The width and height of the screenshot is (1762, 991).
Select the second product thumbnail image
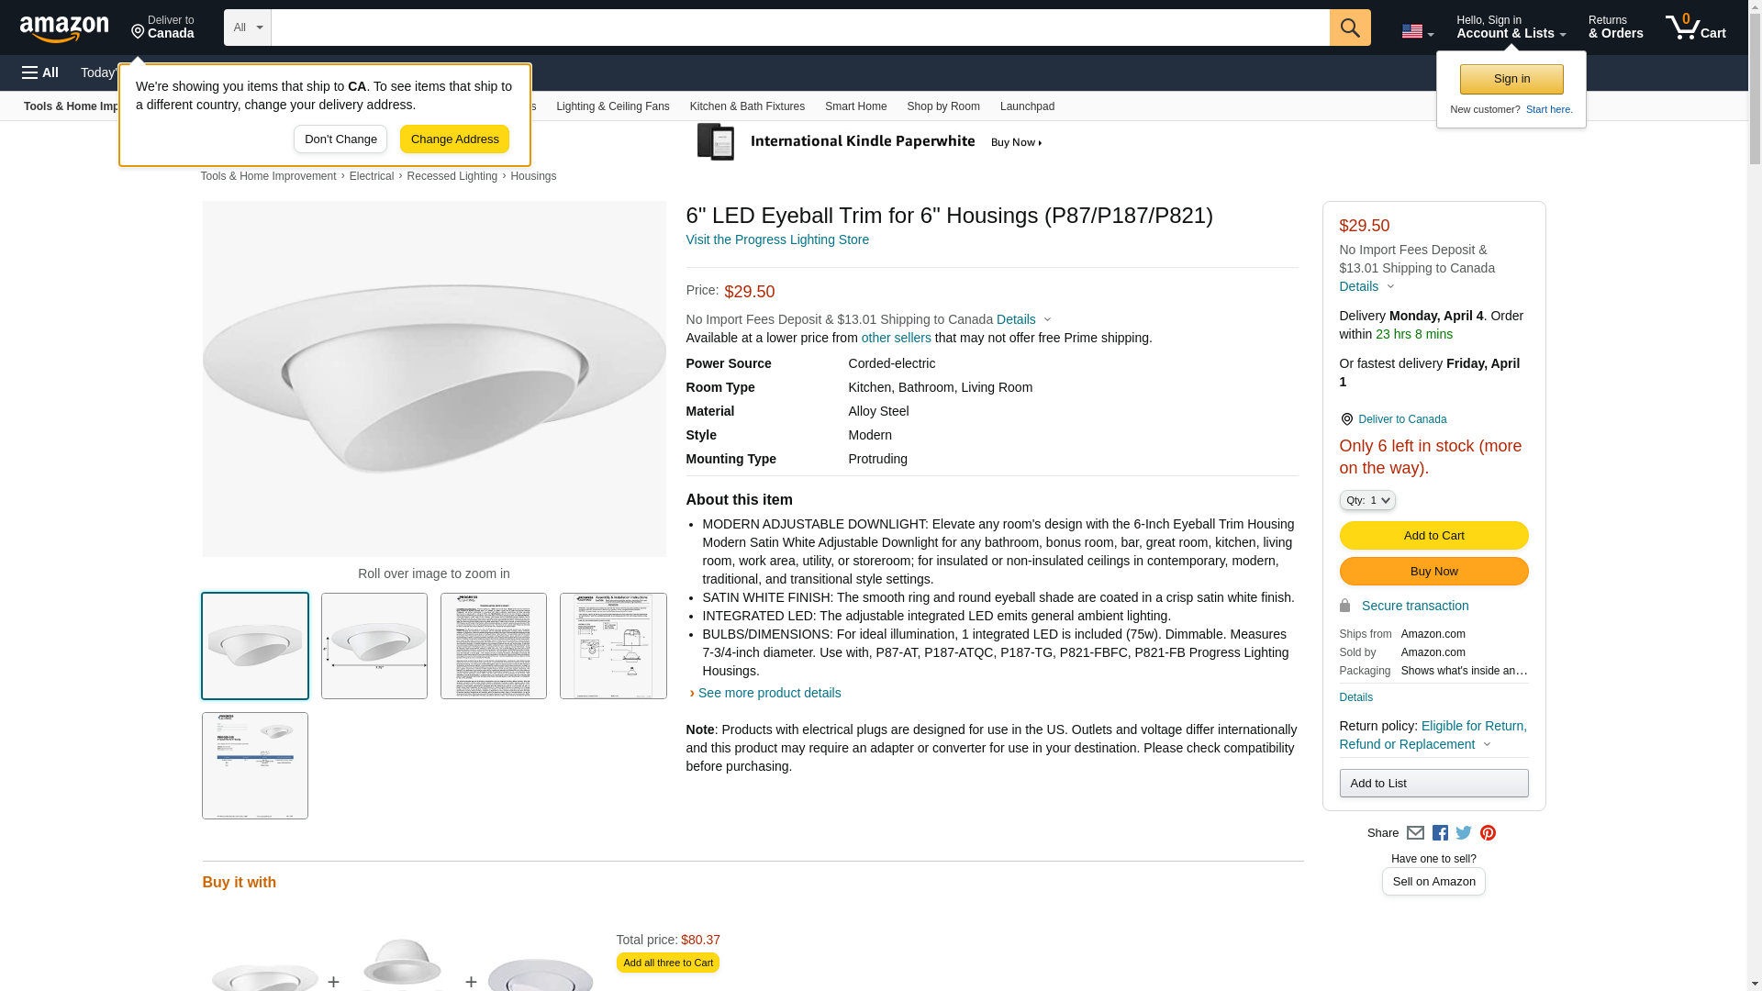tap(374, 646)
